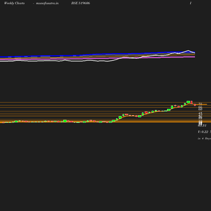Select the 'in 4 Days' label
This screenshot has height=211, width=211.
point(204,138)
